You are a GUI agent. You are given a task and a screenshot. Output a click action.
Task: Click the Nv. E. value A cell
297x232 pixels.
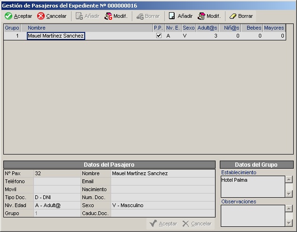[x=173, y=36]
